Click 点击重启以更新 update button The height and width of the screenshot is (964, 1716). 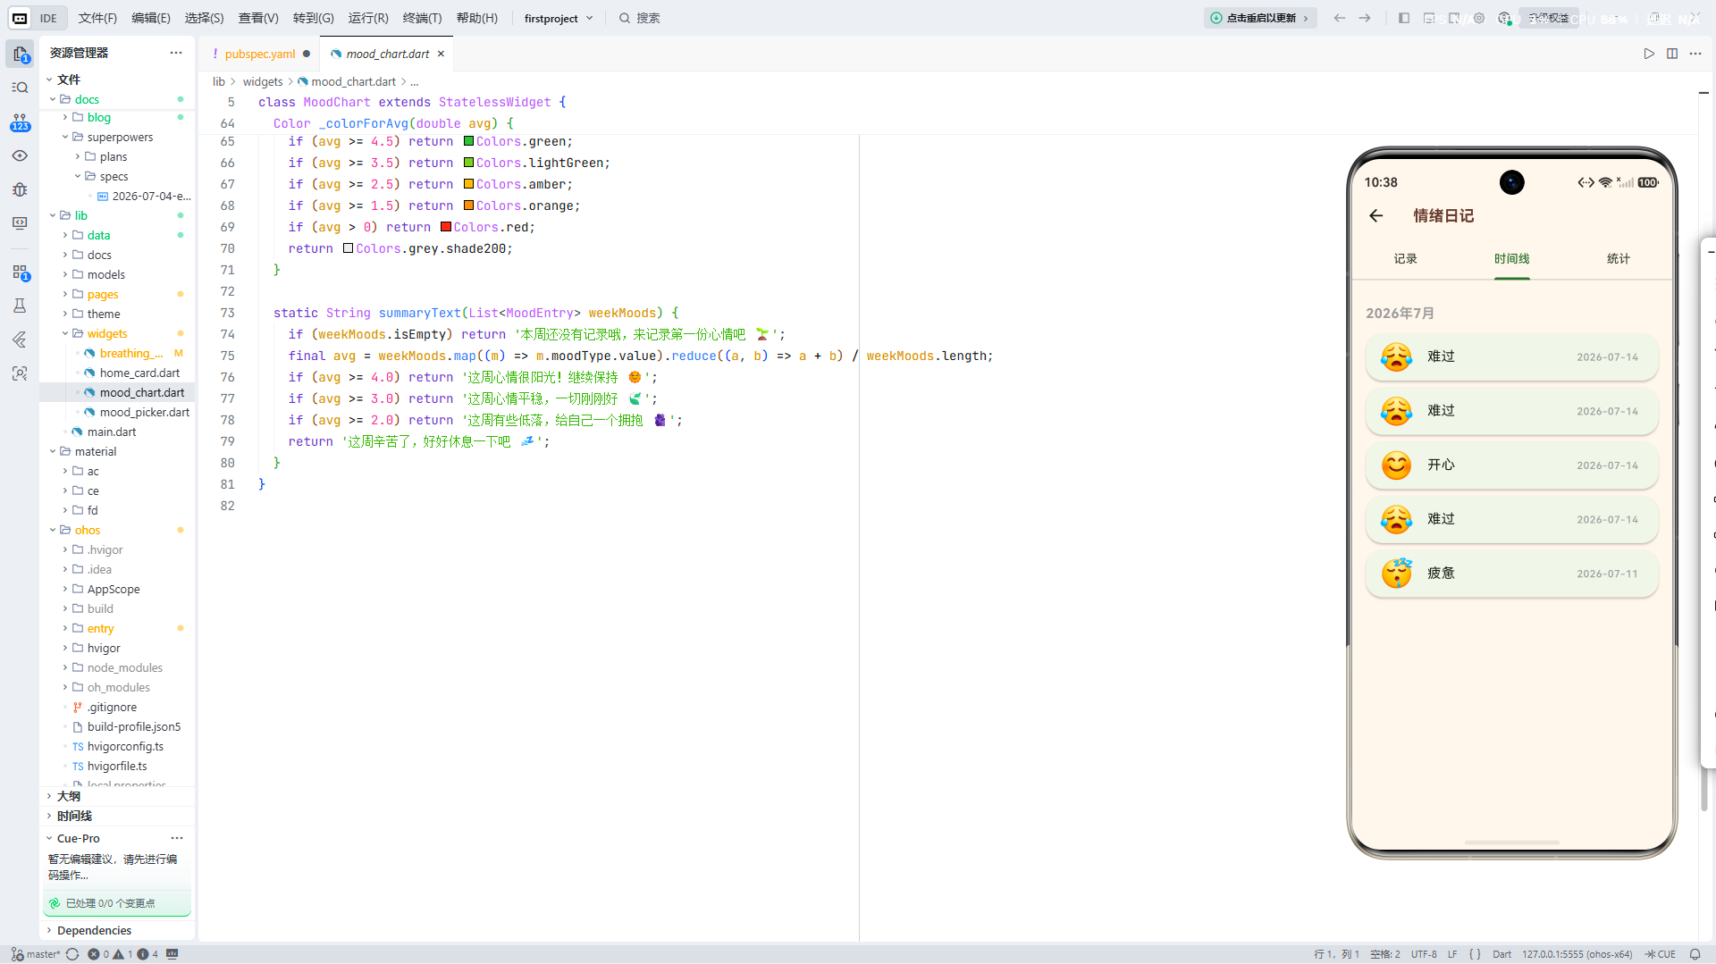[1260, 18]
